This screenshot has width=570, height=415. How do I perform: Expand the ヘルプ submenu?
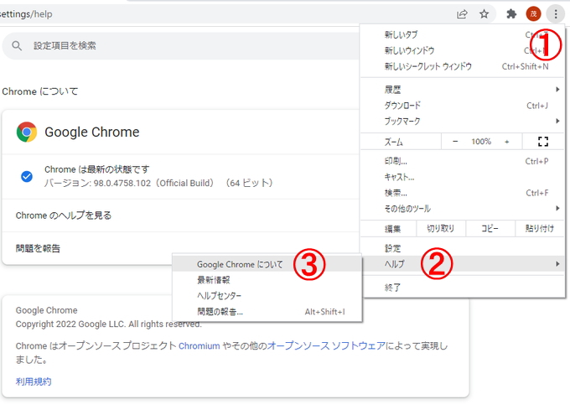tap(463, 264)
